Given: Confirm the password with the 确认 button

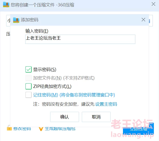Looking at the screenshot, I should pyautogui.click(x=65, y=117).
